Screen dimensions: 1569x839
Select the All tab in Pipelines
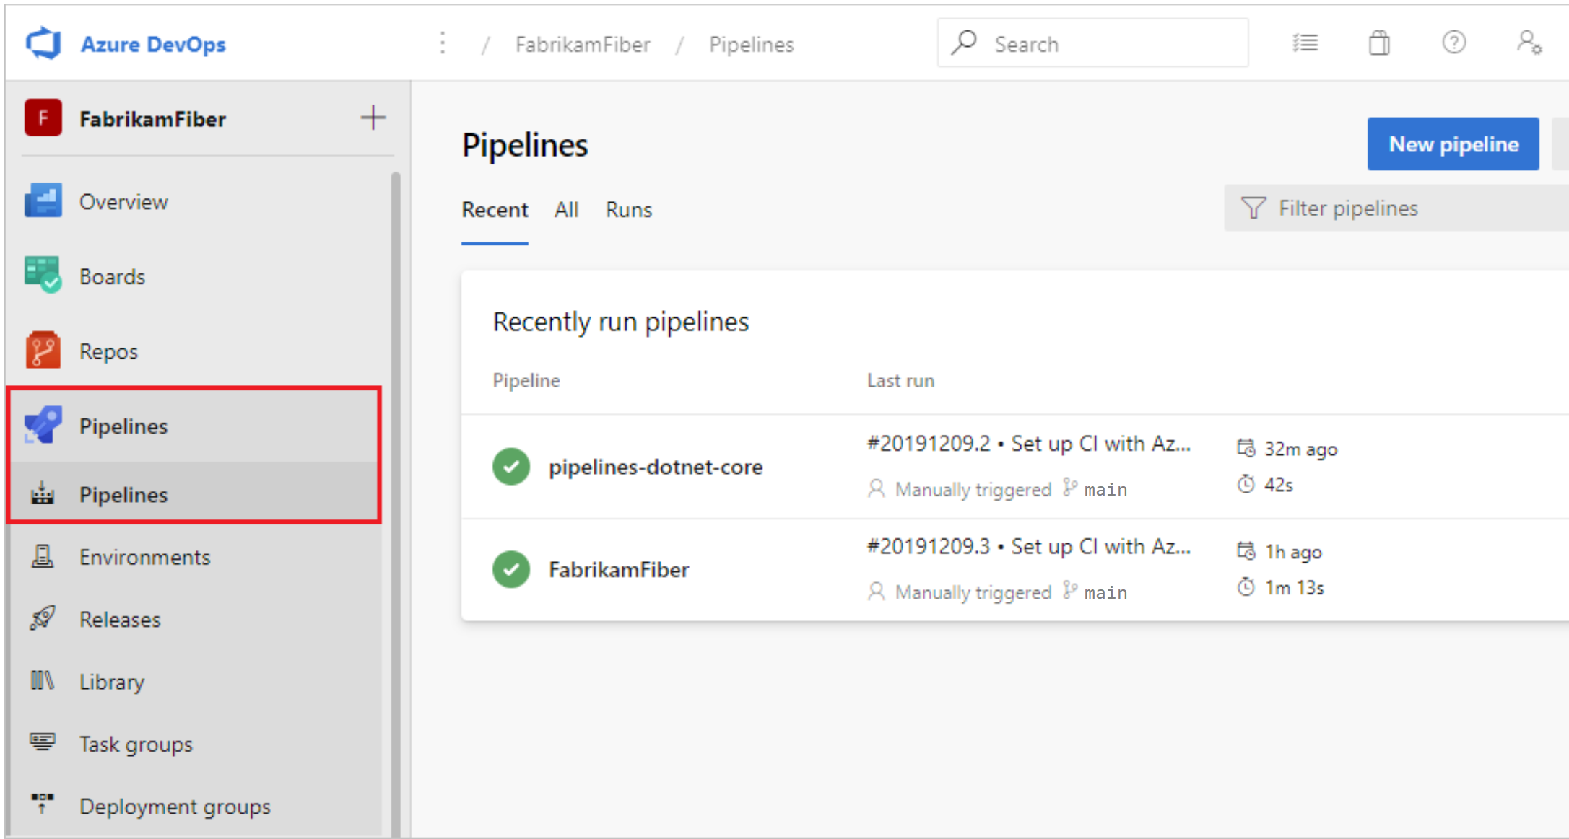(x=568, y=209)
